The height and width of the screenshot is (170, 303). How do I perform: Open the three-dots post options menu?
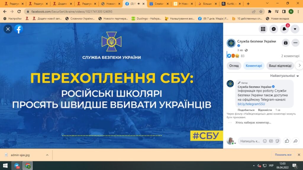point(295,43)
